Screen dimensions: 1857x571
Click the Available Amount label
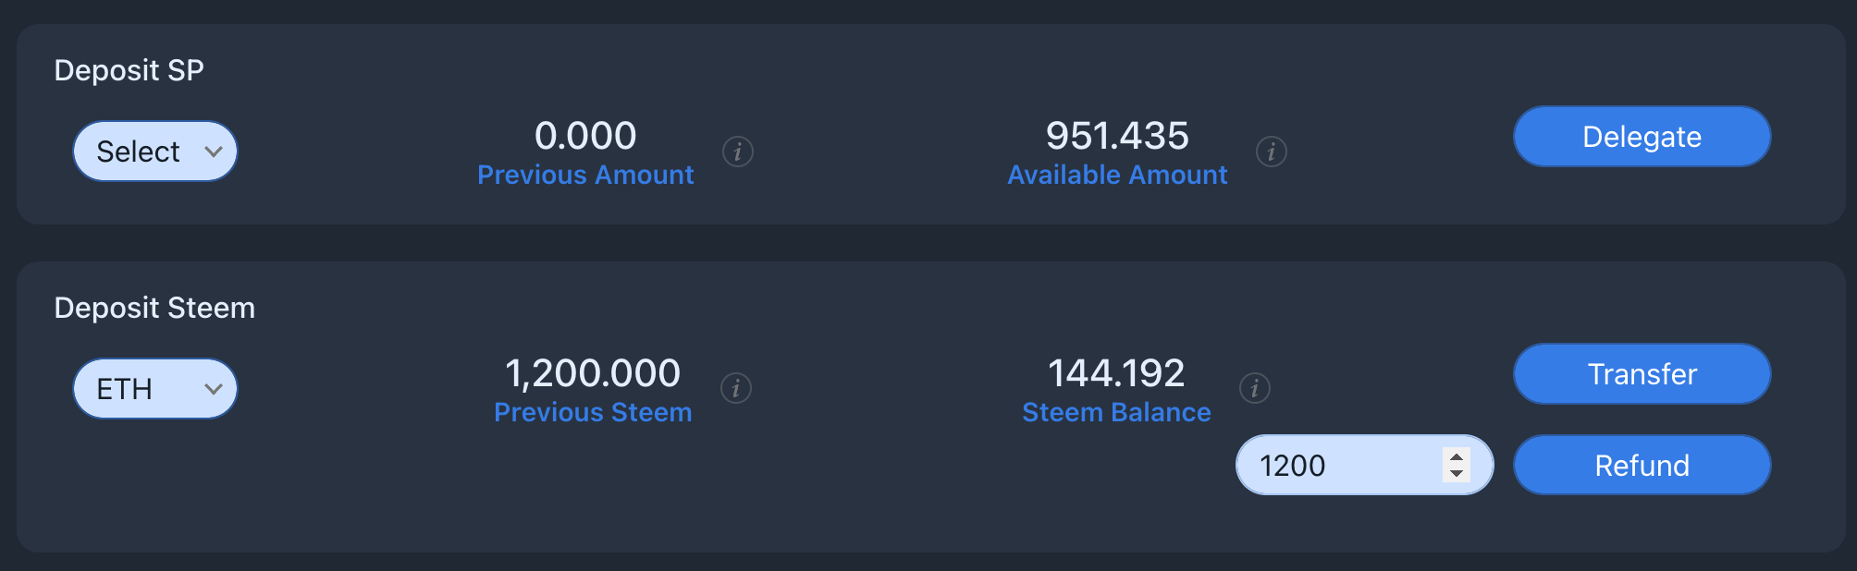1117,175
